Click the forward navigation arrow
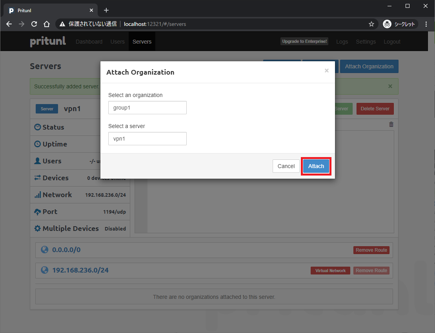Image resolution: width=435 pixels, height=333 pixels. pyautogui.click(x=21, y=24)
